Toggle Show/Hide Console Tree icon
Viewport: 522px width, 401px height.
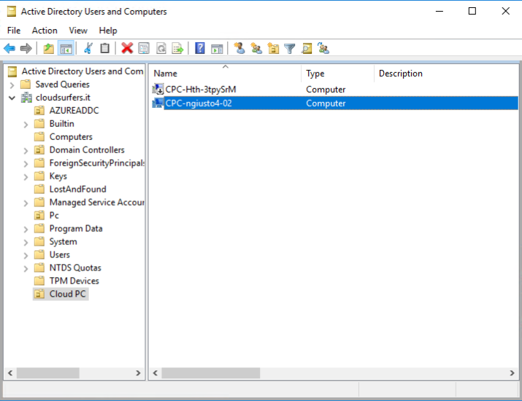[66, 49]
